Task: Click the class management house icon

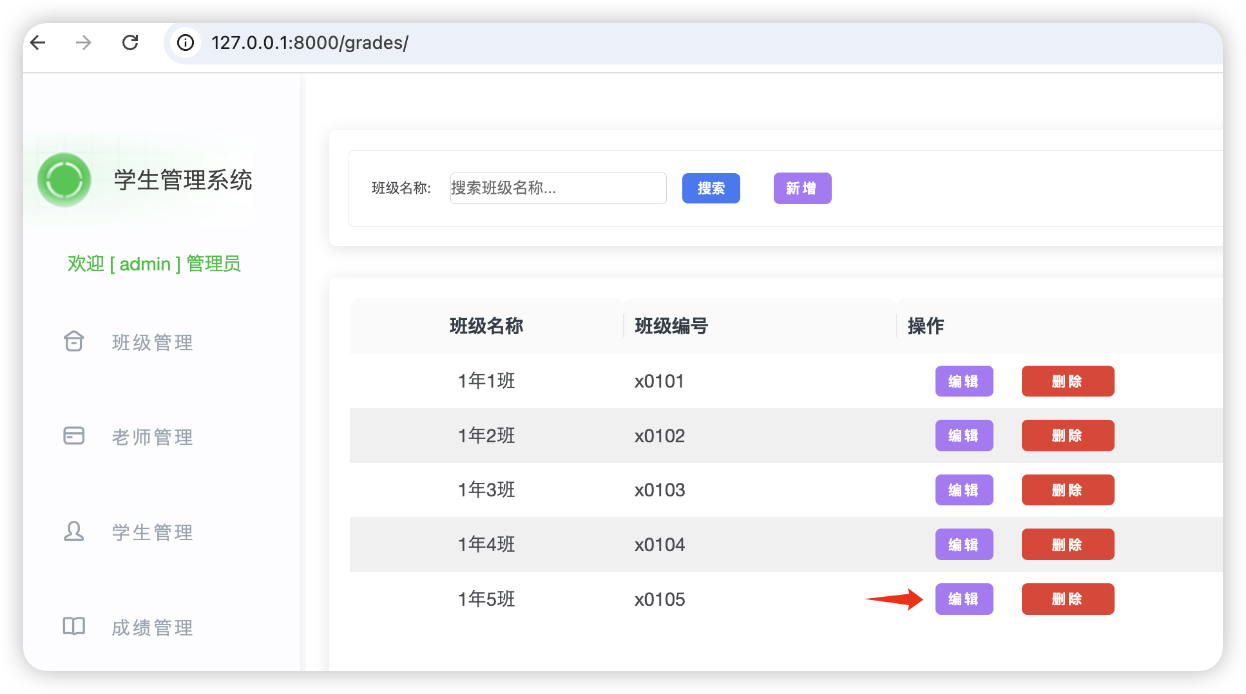Action: point(74,341)
